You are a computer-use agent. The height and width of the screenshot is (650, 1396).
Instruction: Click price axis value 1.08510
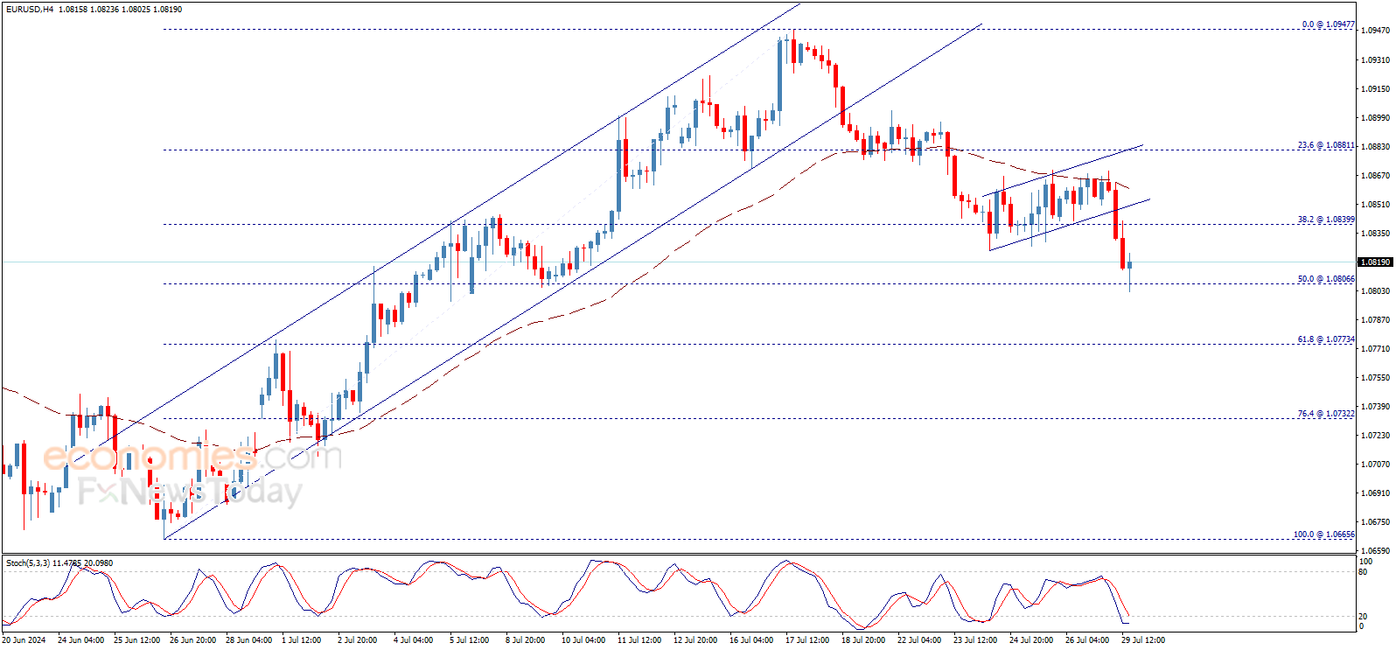(x=1376, y=205)
